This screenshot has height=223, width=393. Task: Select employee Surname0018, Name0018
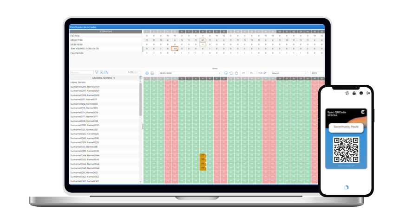[104, 121]
